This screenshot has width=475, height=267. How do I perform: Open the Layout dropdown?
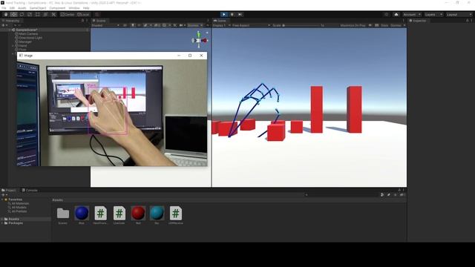(459, 15)
